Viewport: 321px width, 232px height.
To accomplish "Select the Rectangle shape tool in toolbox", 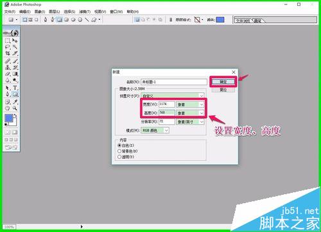I will pyautogui.click(x=15, y=94).
